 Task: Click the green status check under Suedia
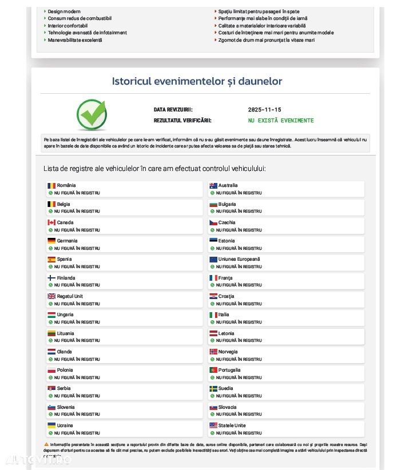[212, 396]
